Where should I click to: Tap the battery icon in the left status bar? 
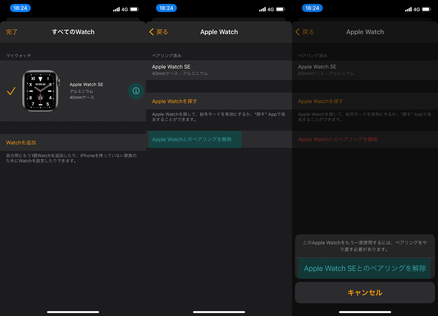(134, 9)
